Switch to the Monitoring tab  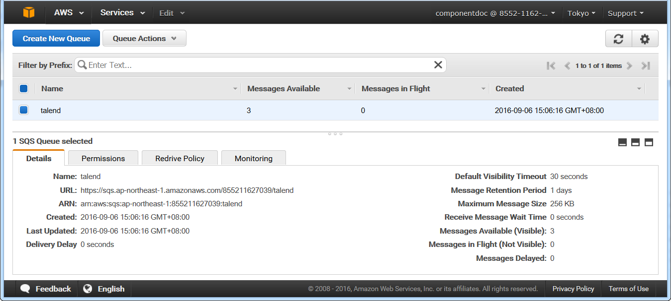(253, 158)
